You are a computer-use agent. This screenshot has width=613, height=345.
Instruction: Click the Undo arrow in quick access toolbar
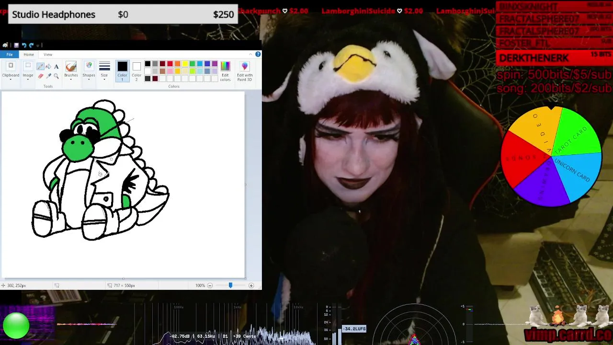click(24, 46)
